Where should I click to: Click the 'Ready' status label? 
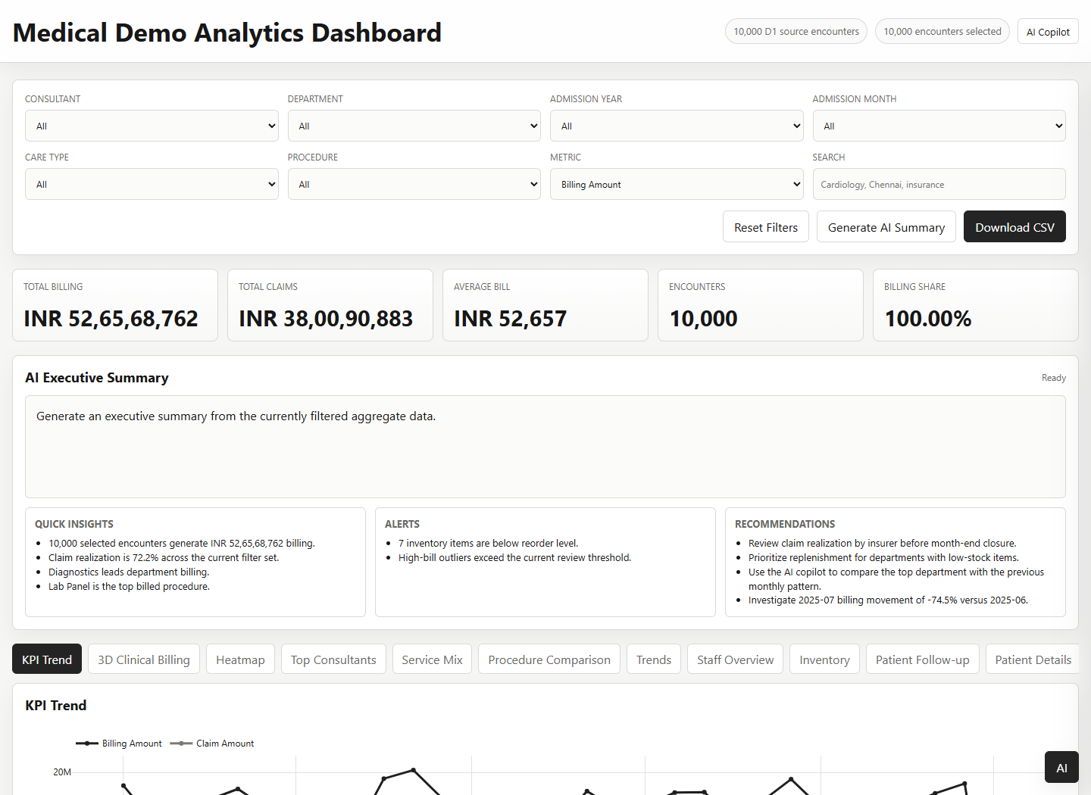(x=1053, y=378)
